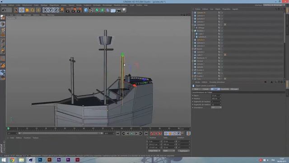The height and width of the screenshot is (163, 289).
Task: Click the Enable Snap icon in left sidebar
Action: 3,65
